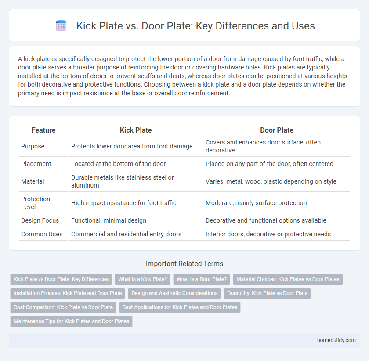Open the 'What is a Door Plate?' tag
Image resolution: width=369 pixels, height=361 pixels.
pyautogui.click(x=202, y=279)
